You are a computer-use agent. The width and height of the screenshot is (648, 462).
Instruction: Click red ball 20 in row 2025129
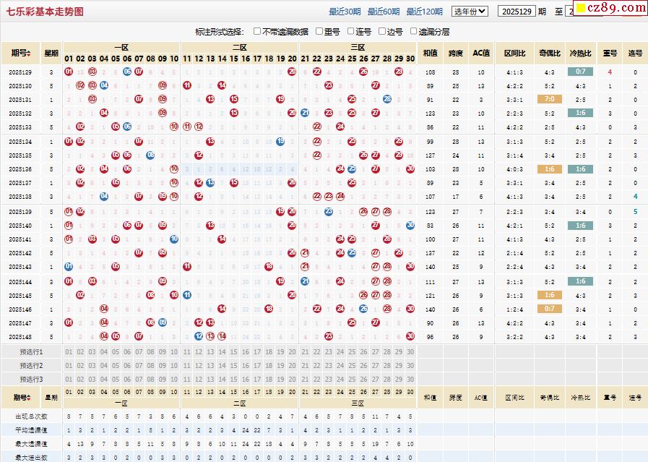coord(292,72)
